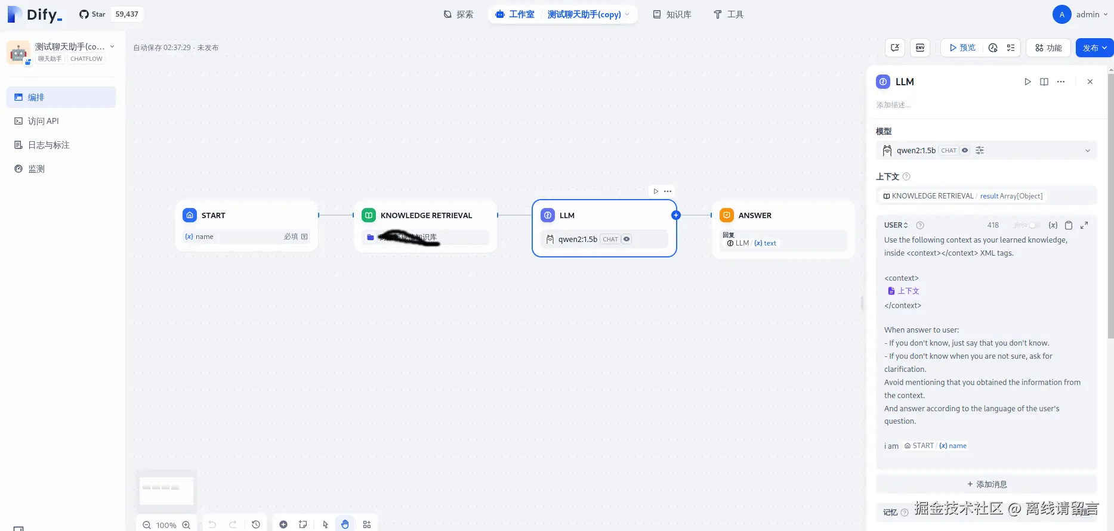Image resolution: width=1114 pixels, height=531 pixels.
Task: Click the help icon next to USER
Action: [920, 225]
